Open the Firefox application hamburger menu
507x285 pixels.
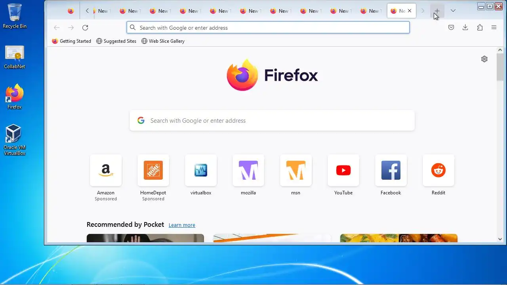(x=494, y=27)
